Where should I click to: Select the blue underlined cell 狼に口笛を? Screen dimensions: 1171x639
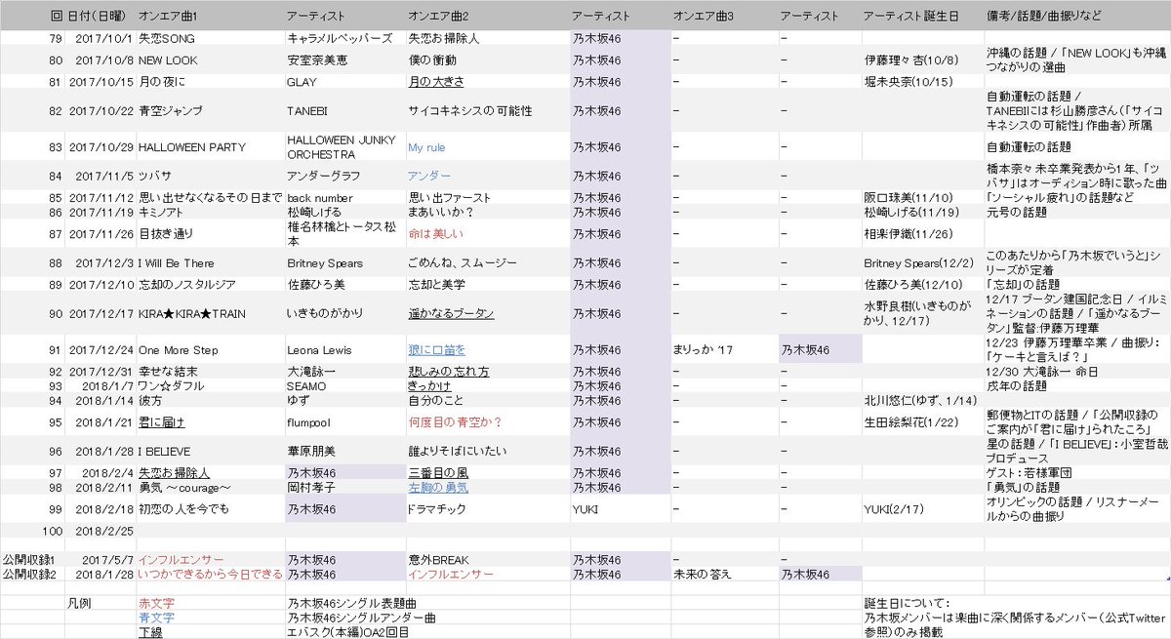click(437, 349)
